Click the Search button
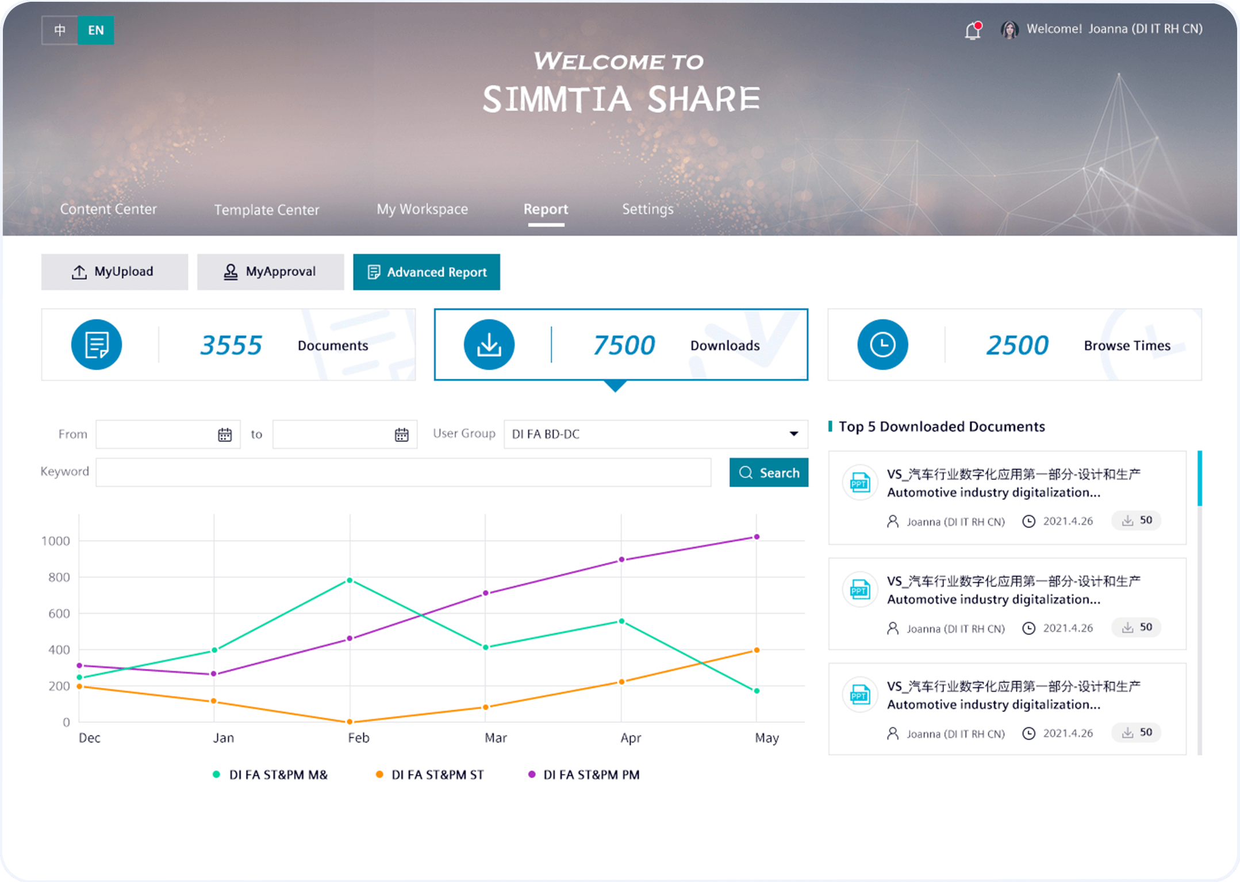The width and height of the screenshot is (1240, 882). 769,472
